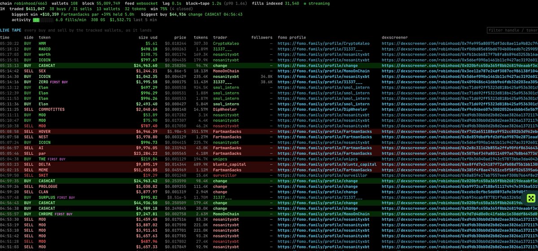Click the 34.8K followers value
This screenshot has height=251, width=538.
266,76
